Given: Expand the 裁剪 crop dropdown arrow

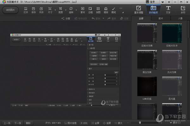Looking at the screenshot, I should [66, 10].
